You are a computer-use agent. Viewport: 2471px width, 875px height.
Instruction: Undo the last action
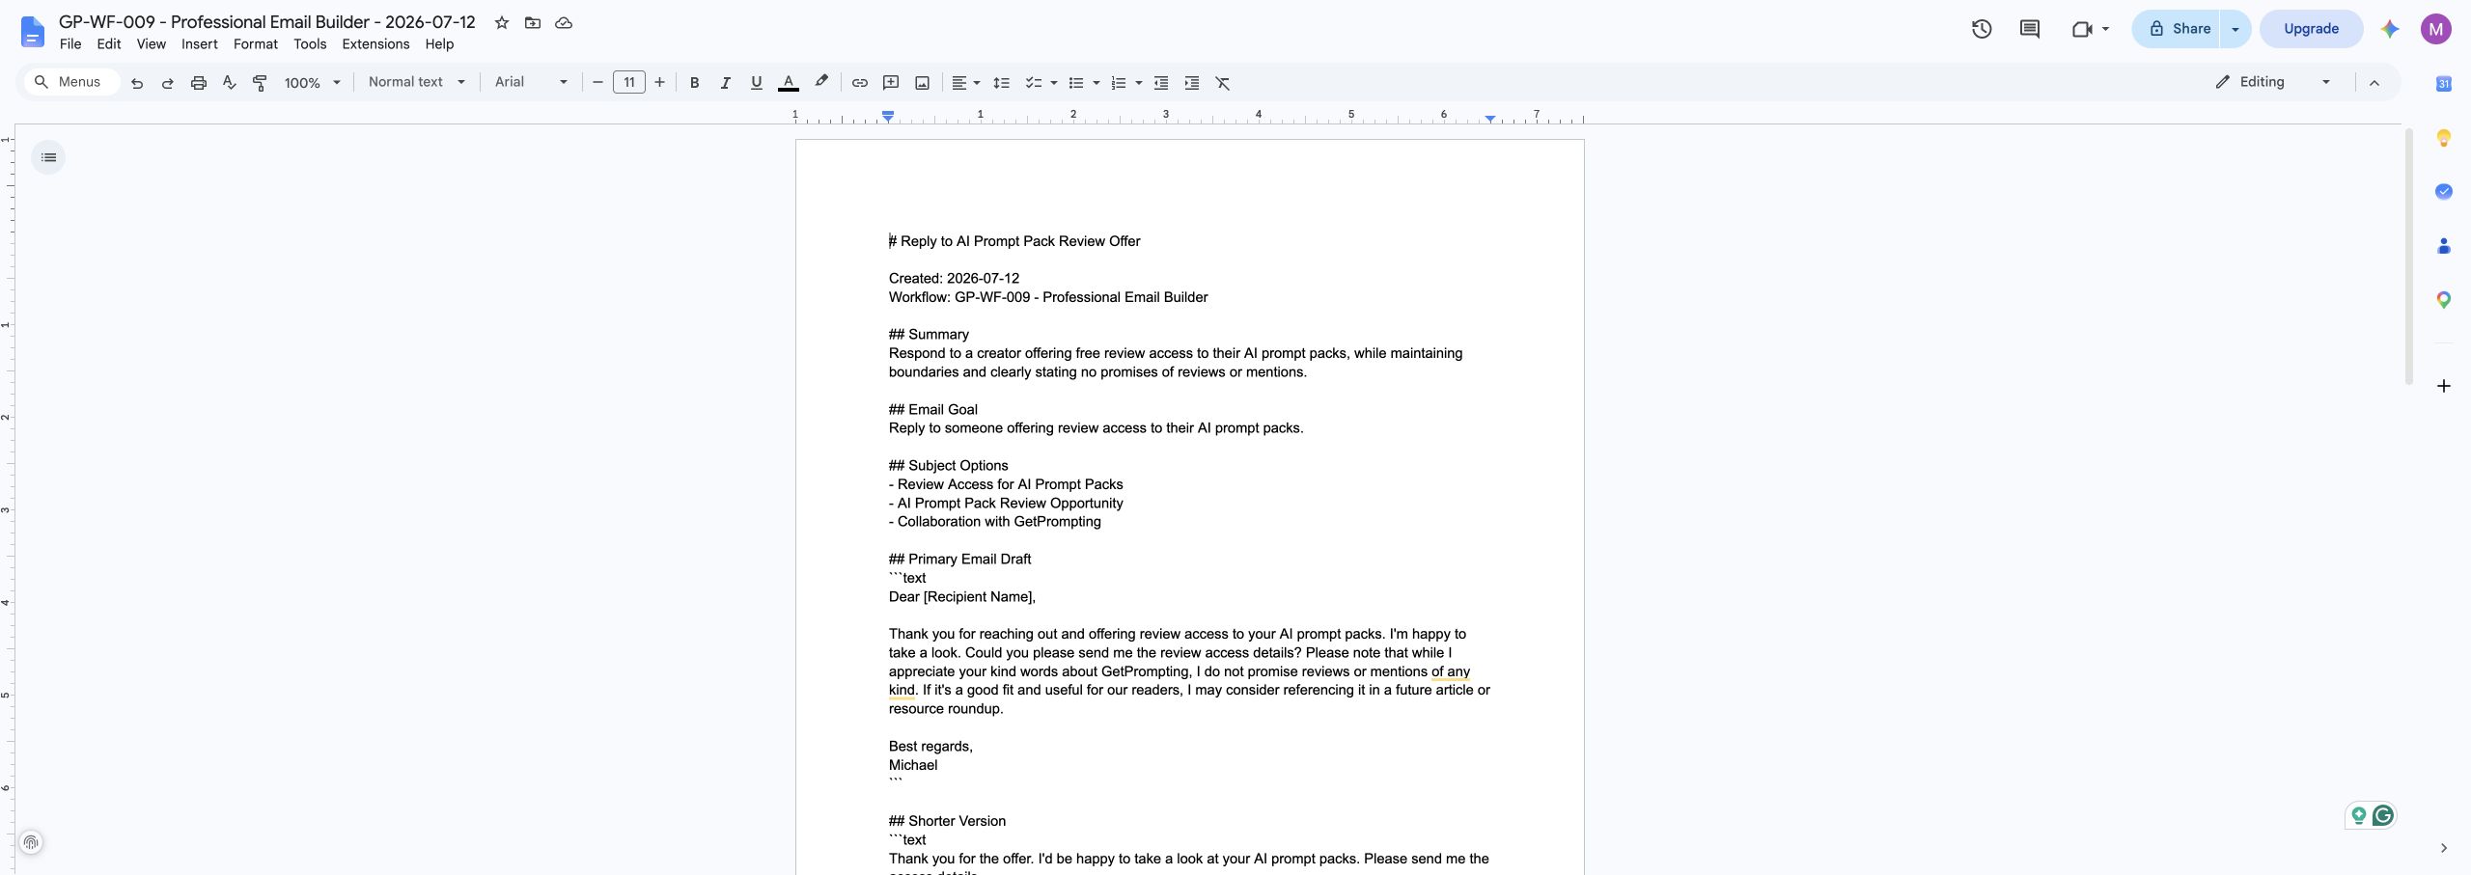137,83
